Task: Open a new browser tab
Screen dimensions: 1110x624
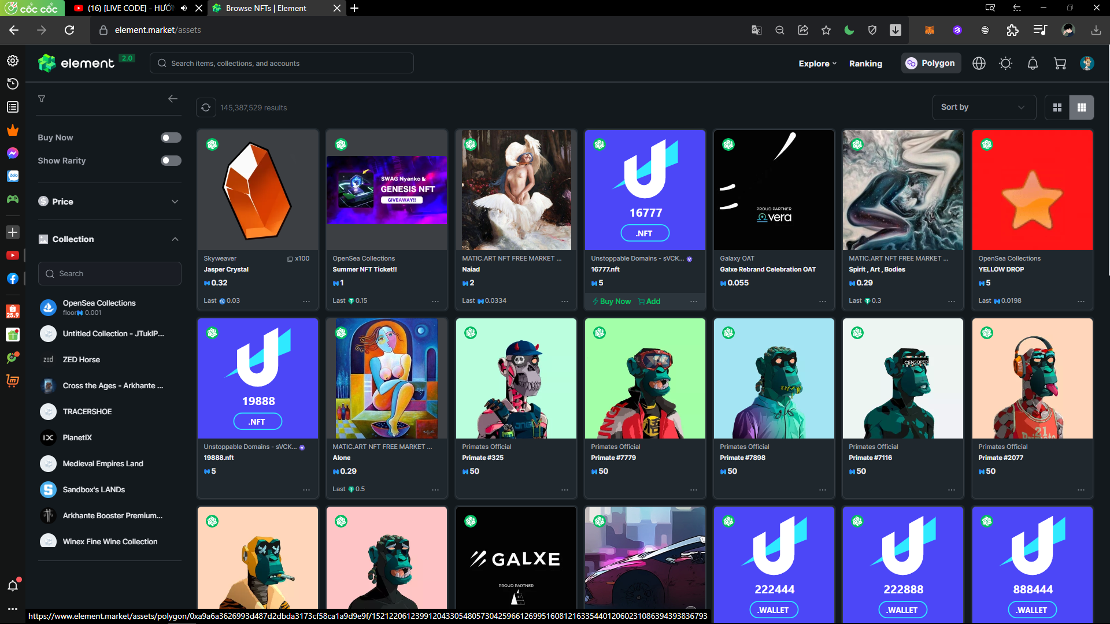Action: coord(354,8)
